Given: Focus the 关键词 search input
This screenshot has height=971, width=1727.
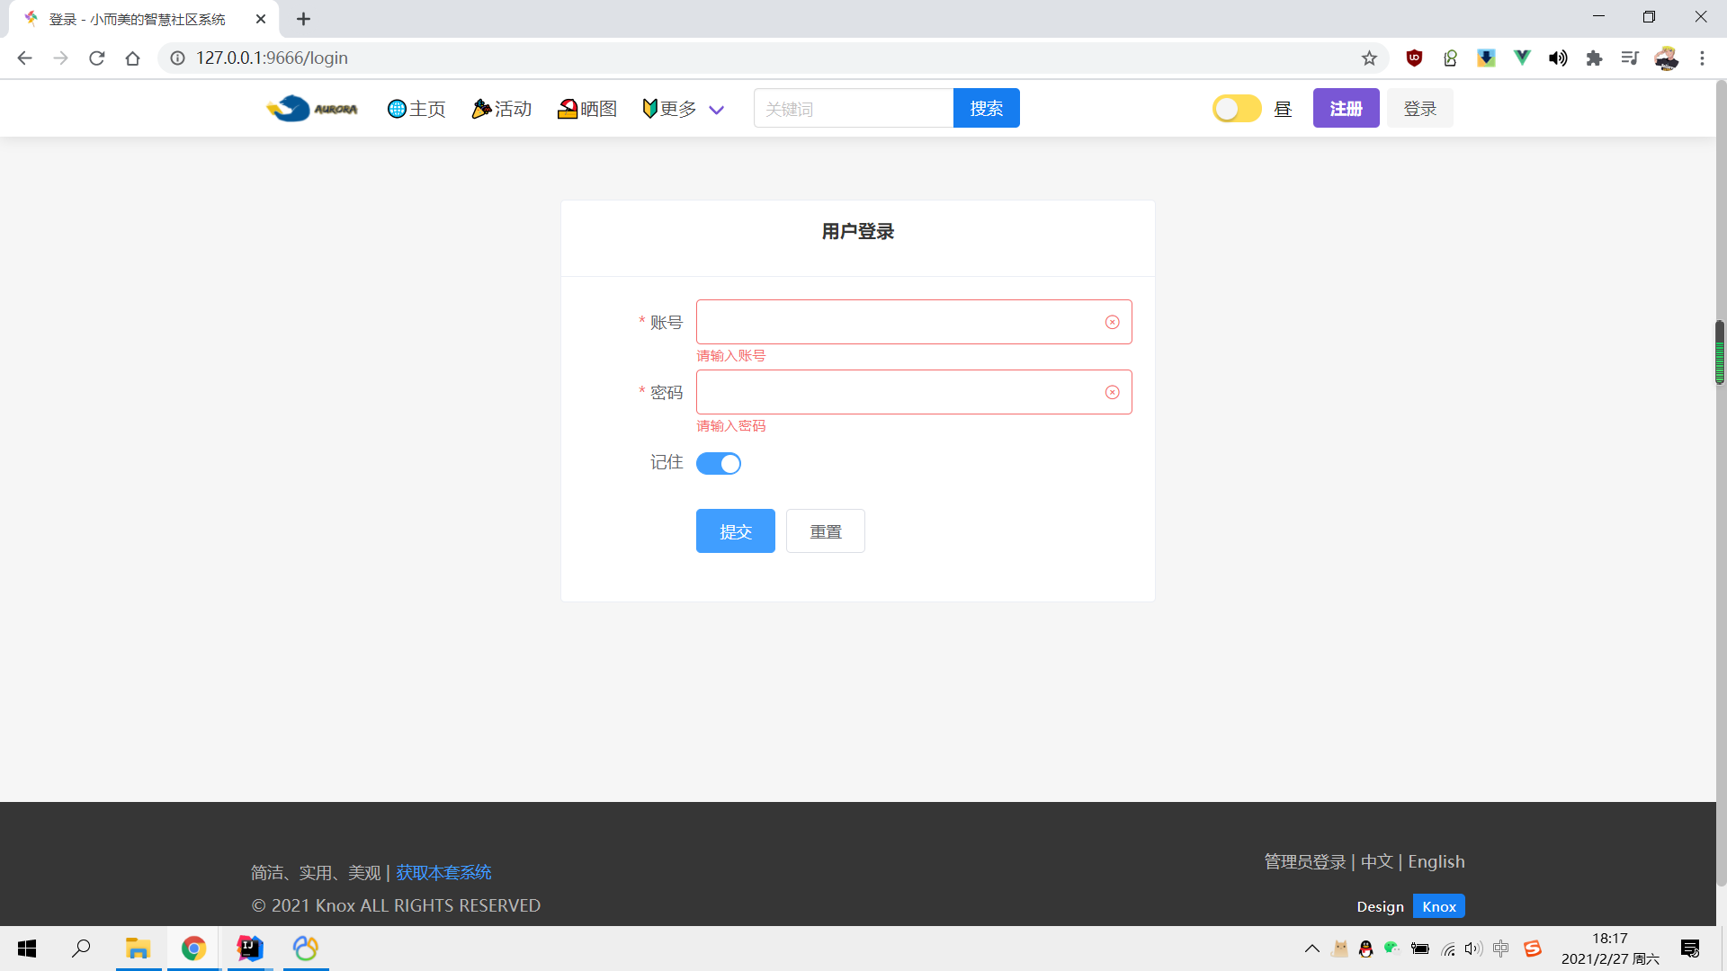Looking at the screenshot, I should click(853, 109).
